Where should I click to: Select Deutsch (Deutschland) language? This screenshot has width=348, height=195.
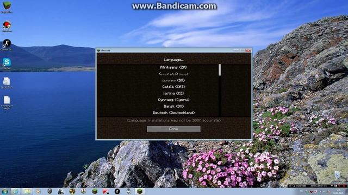[x=173, y=113]
